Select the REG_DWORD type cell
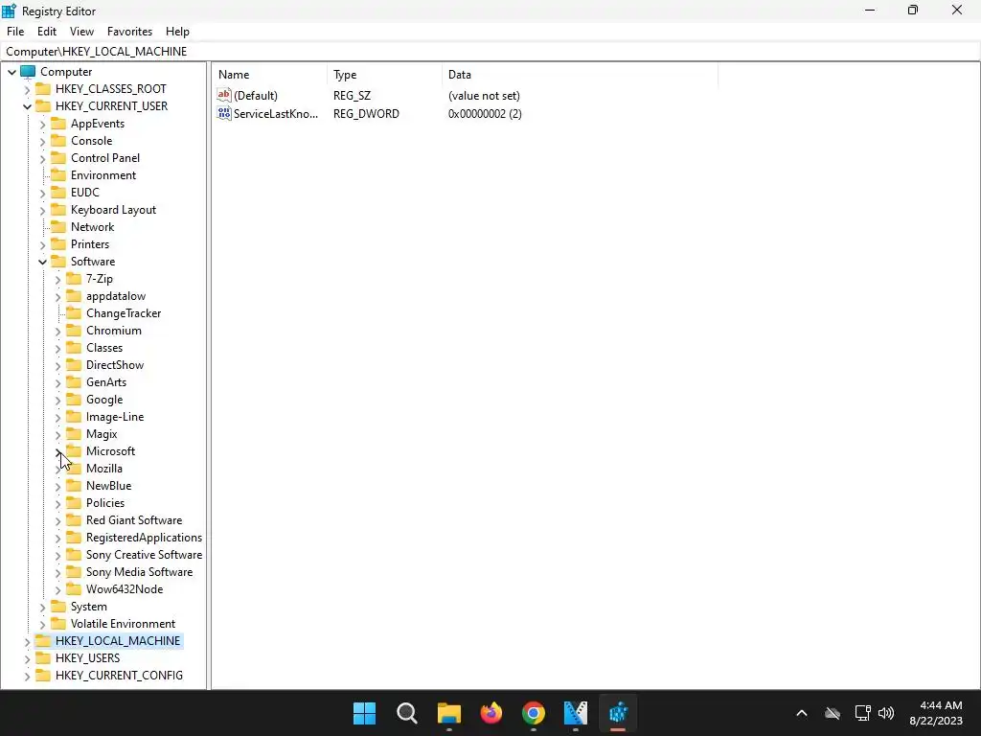 click(x=366, y=114)
